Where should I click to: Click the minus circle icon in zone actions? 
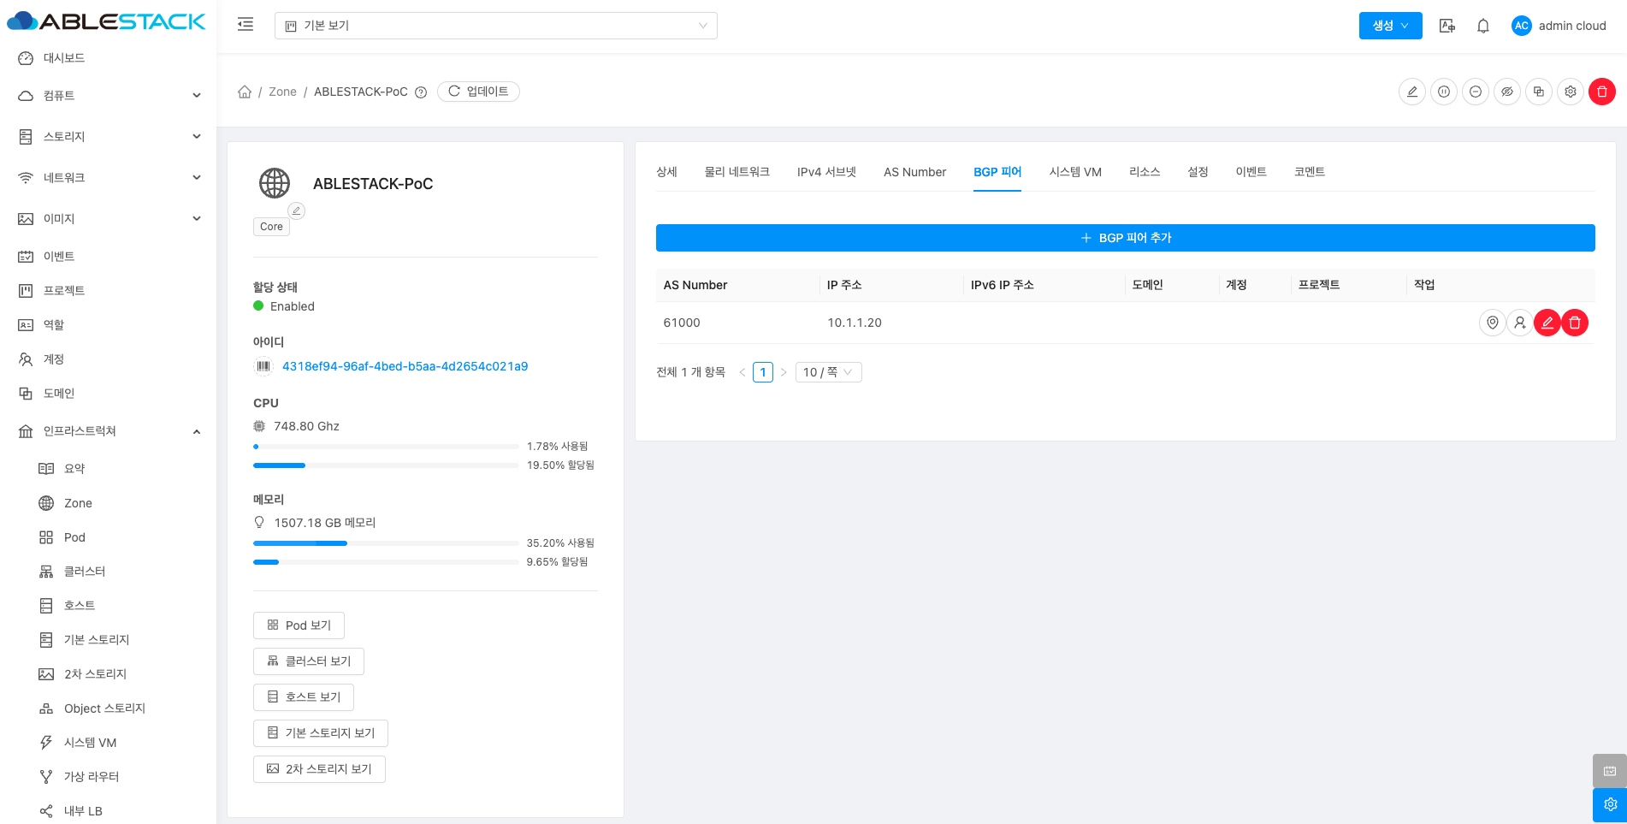point(1476,92)
